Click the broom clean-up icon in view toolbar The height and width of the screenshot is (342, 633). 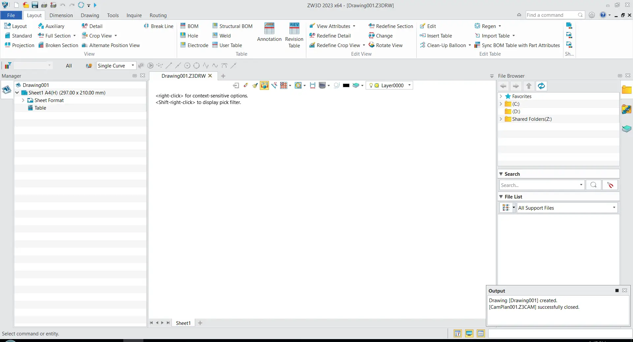(x=255, y=85)
